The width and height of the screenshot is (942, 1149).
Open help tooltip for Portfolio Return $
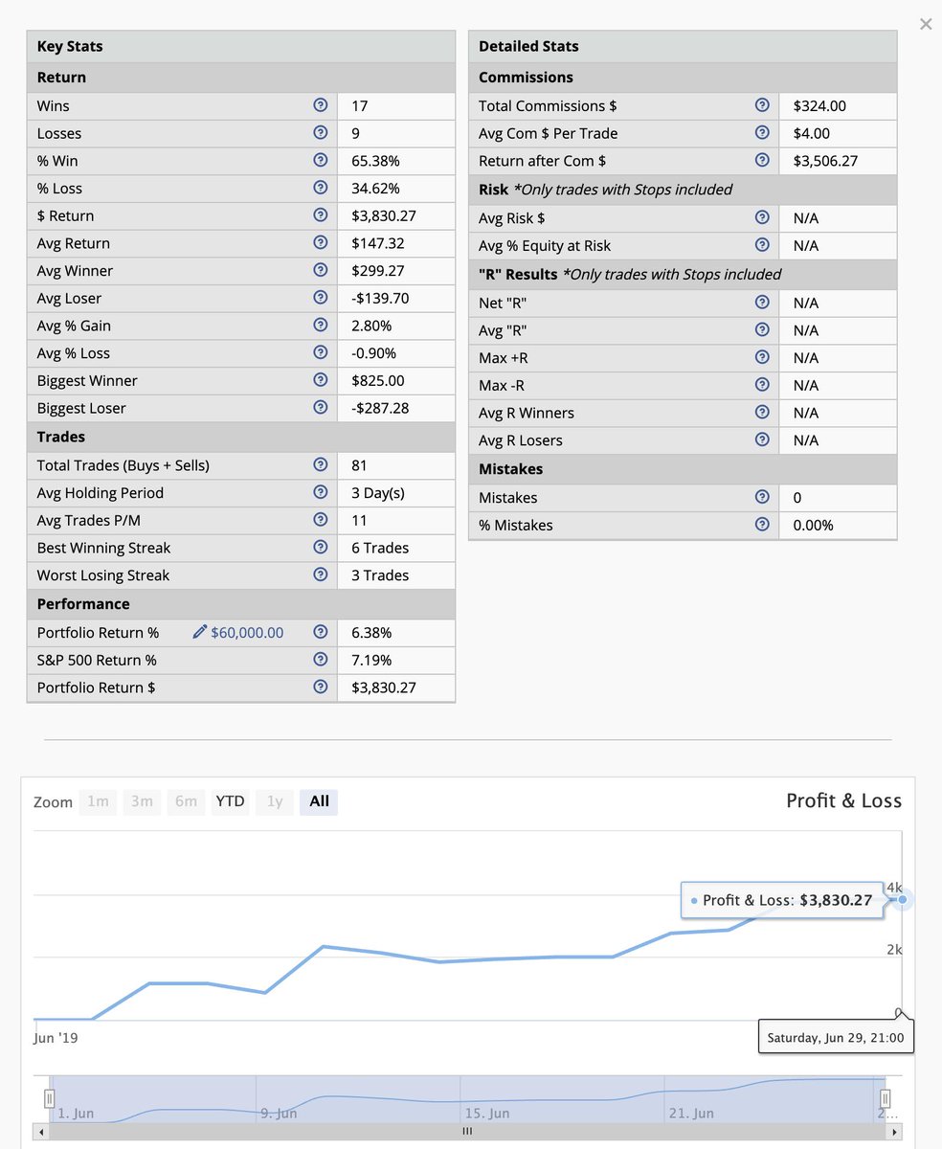pyautogui.click(x=321, y=687)
